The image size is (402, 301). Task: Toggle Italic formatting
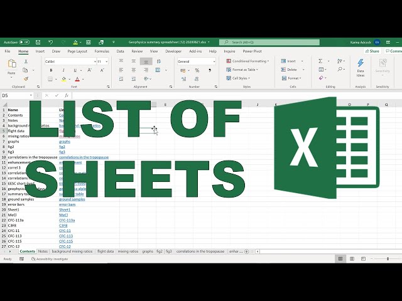coord(63,70)
